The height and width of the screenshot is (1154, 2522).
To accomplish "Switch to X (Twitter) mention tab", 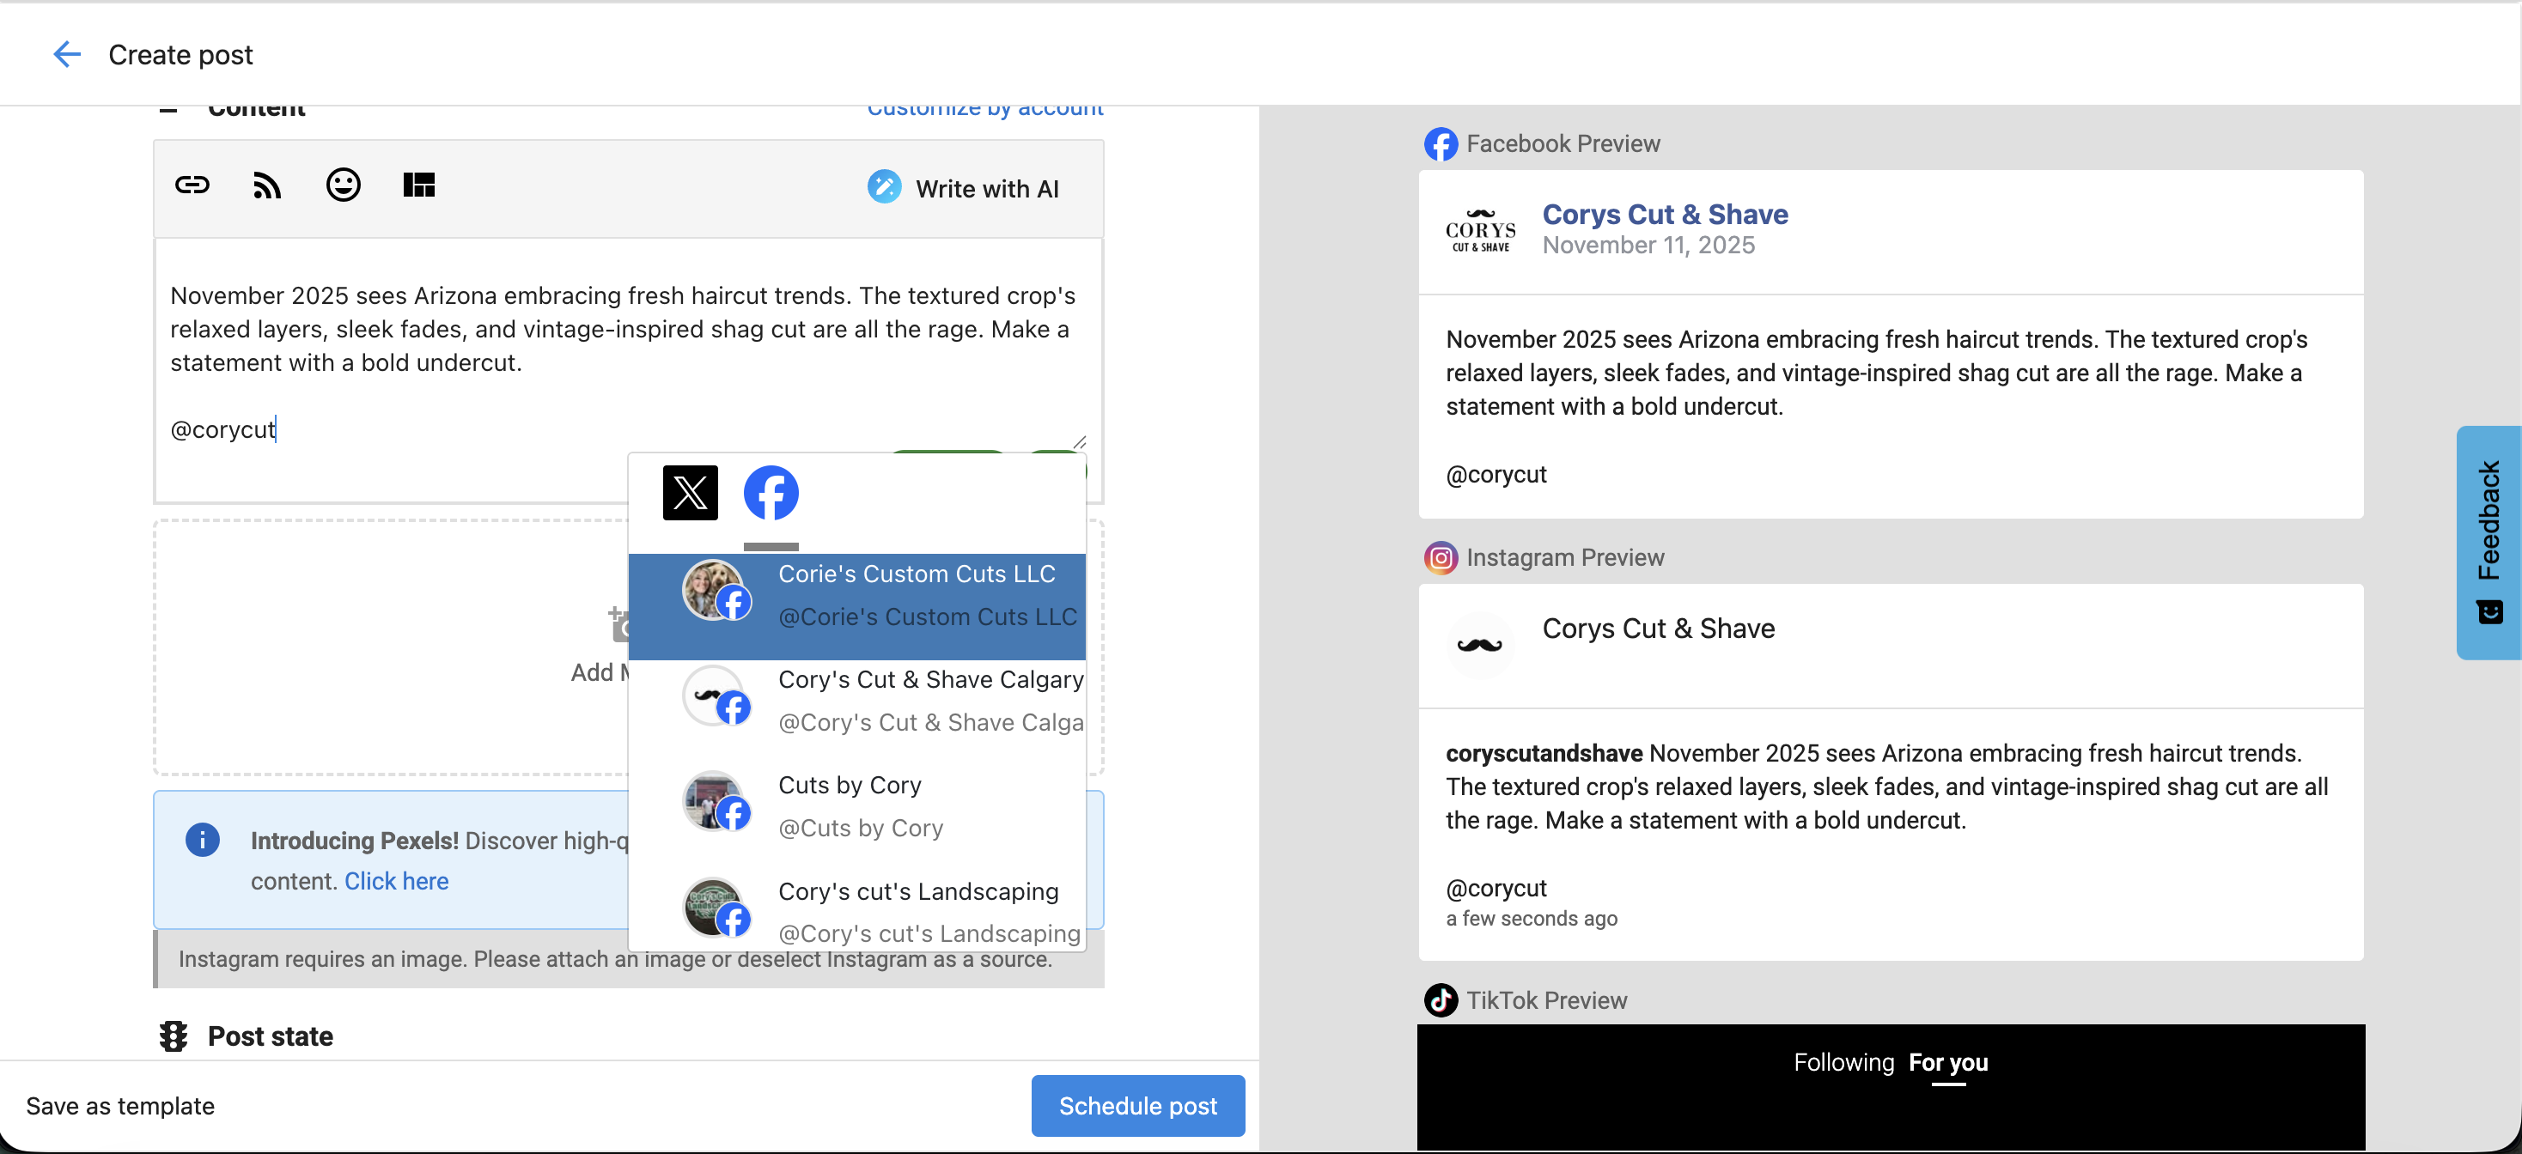I will [x=691, y=492].
